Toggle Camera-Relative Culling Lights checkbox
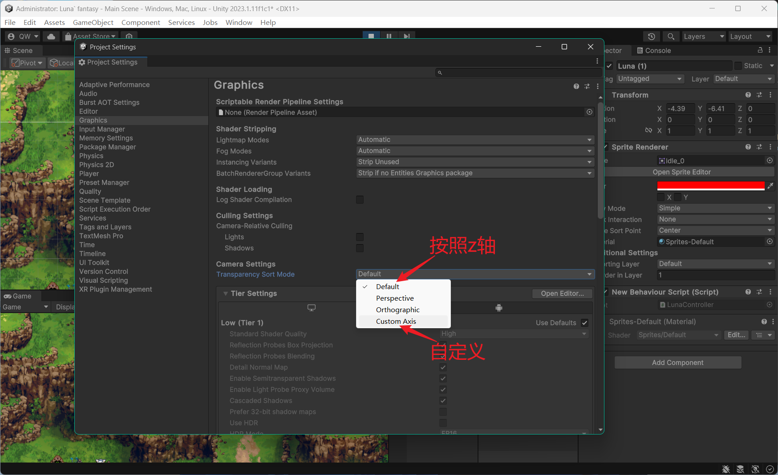This screenshot has height=475, width=778. (360, 237)
